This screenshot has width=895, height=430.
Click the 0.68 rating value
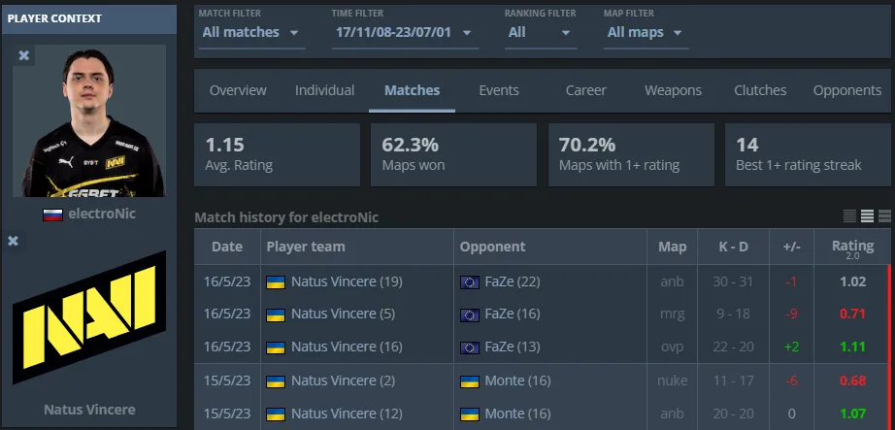pyautogui.click(x=852, y=380)
